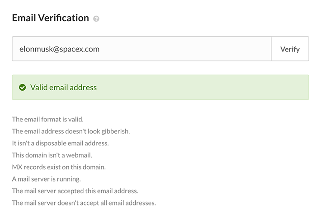This screenshot has width=321, height=214.
Task: Click the disposable email address line
Action: [x=61, y=143]
